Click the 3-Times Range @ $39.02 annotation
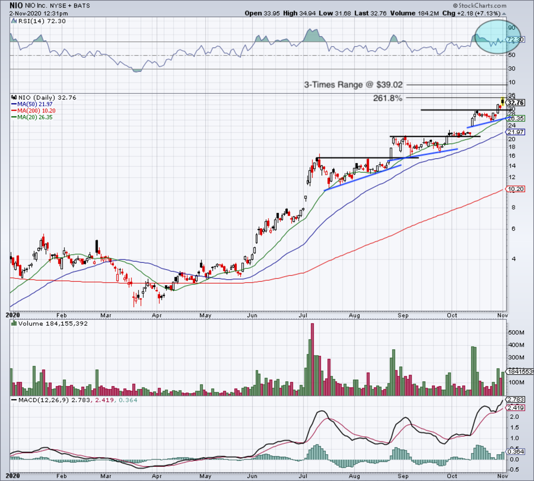534x481 pixels. tap(353, 85)
